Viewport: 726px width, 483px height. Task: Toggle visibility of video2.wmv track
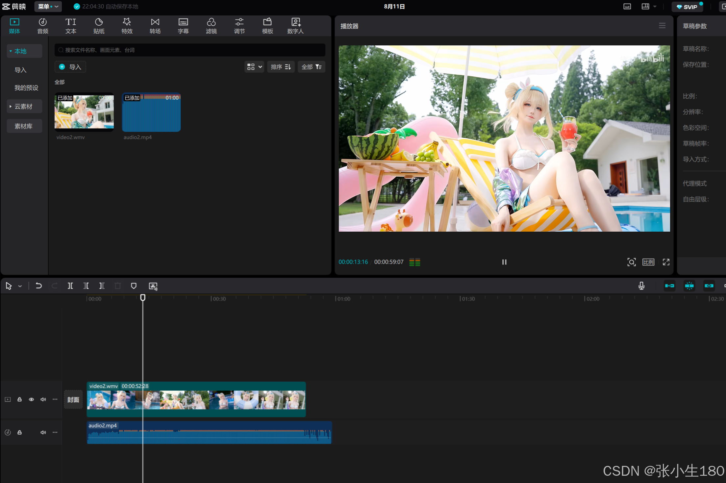coord(31,399)
